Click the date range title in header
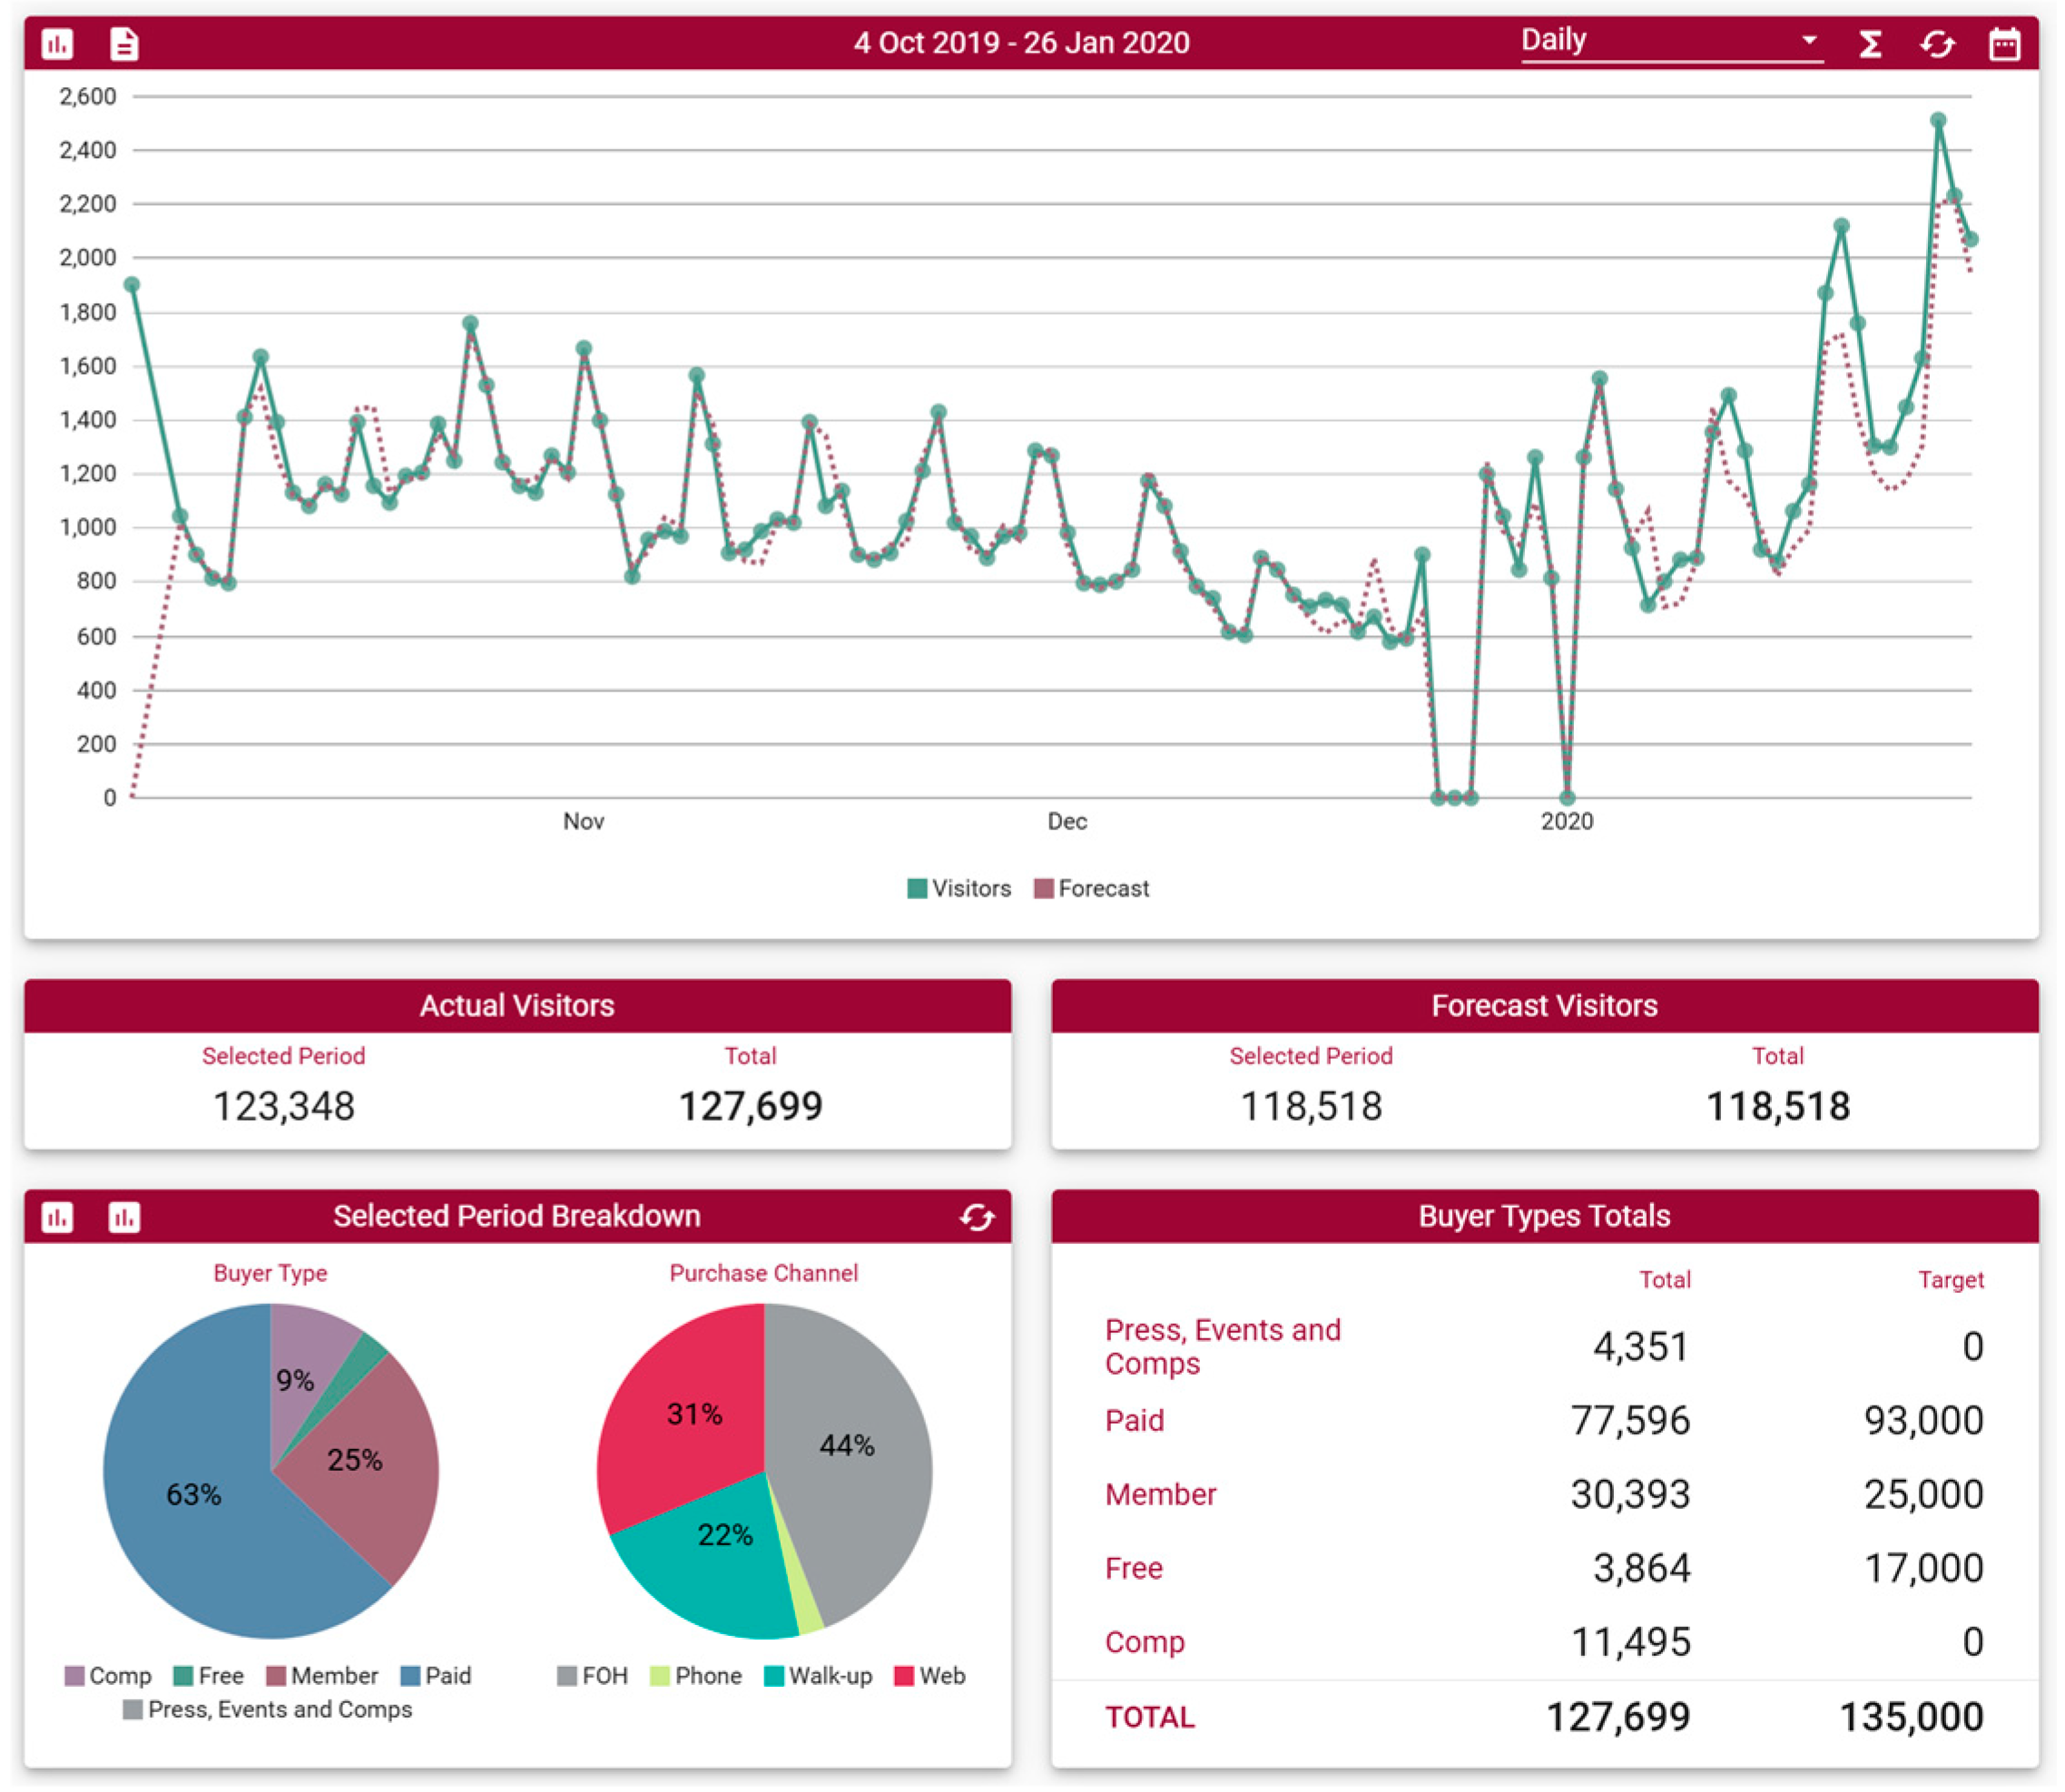Viewport: 2065px width, 1792px height. click(1021, 43)
